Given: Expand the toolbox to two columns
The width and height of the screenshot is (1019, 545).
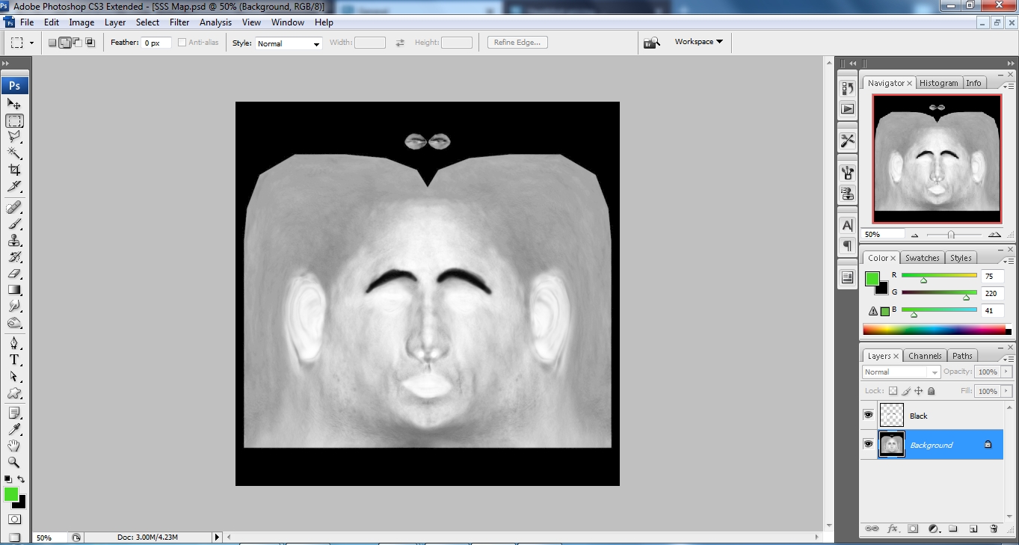Looking at the screenshot, I should pyautogui.click(x=6, y=64).
